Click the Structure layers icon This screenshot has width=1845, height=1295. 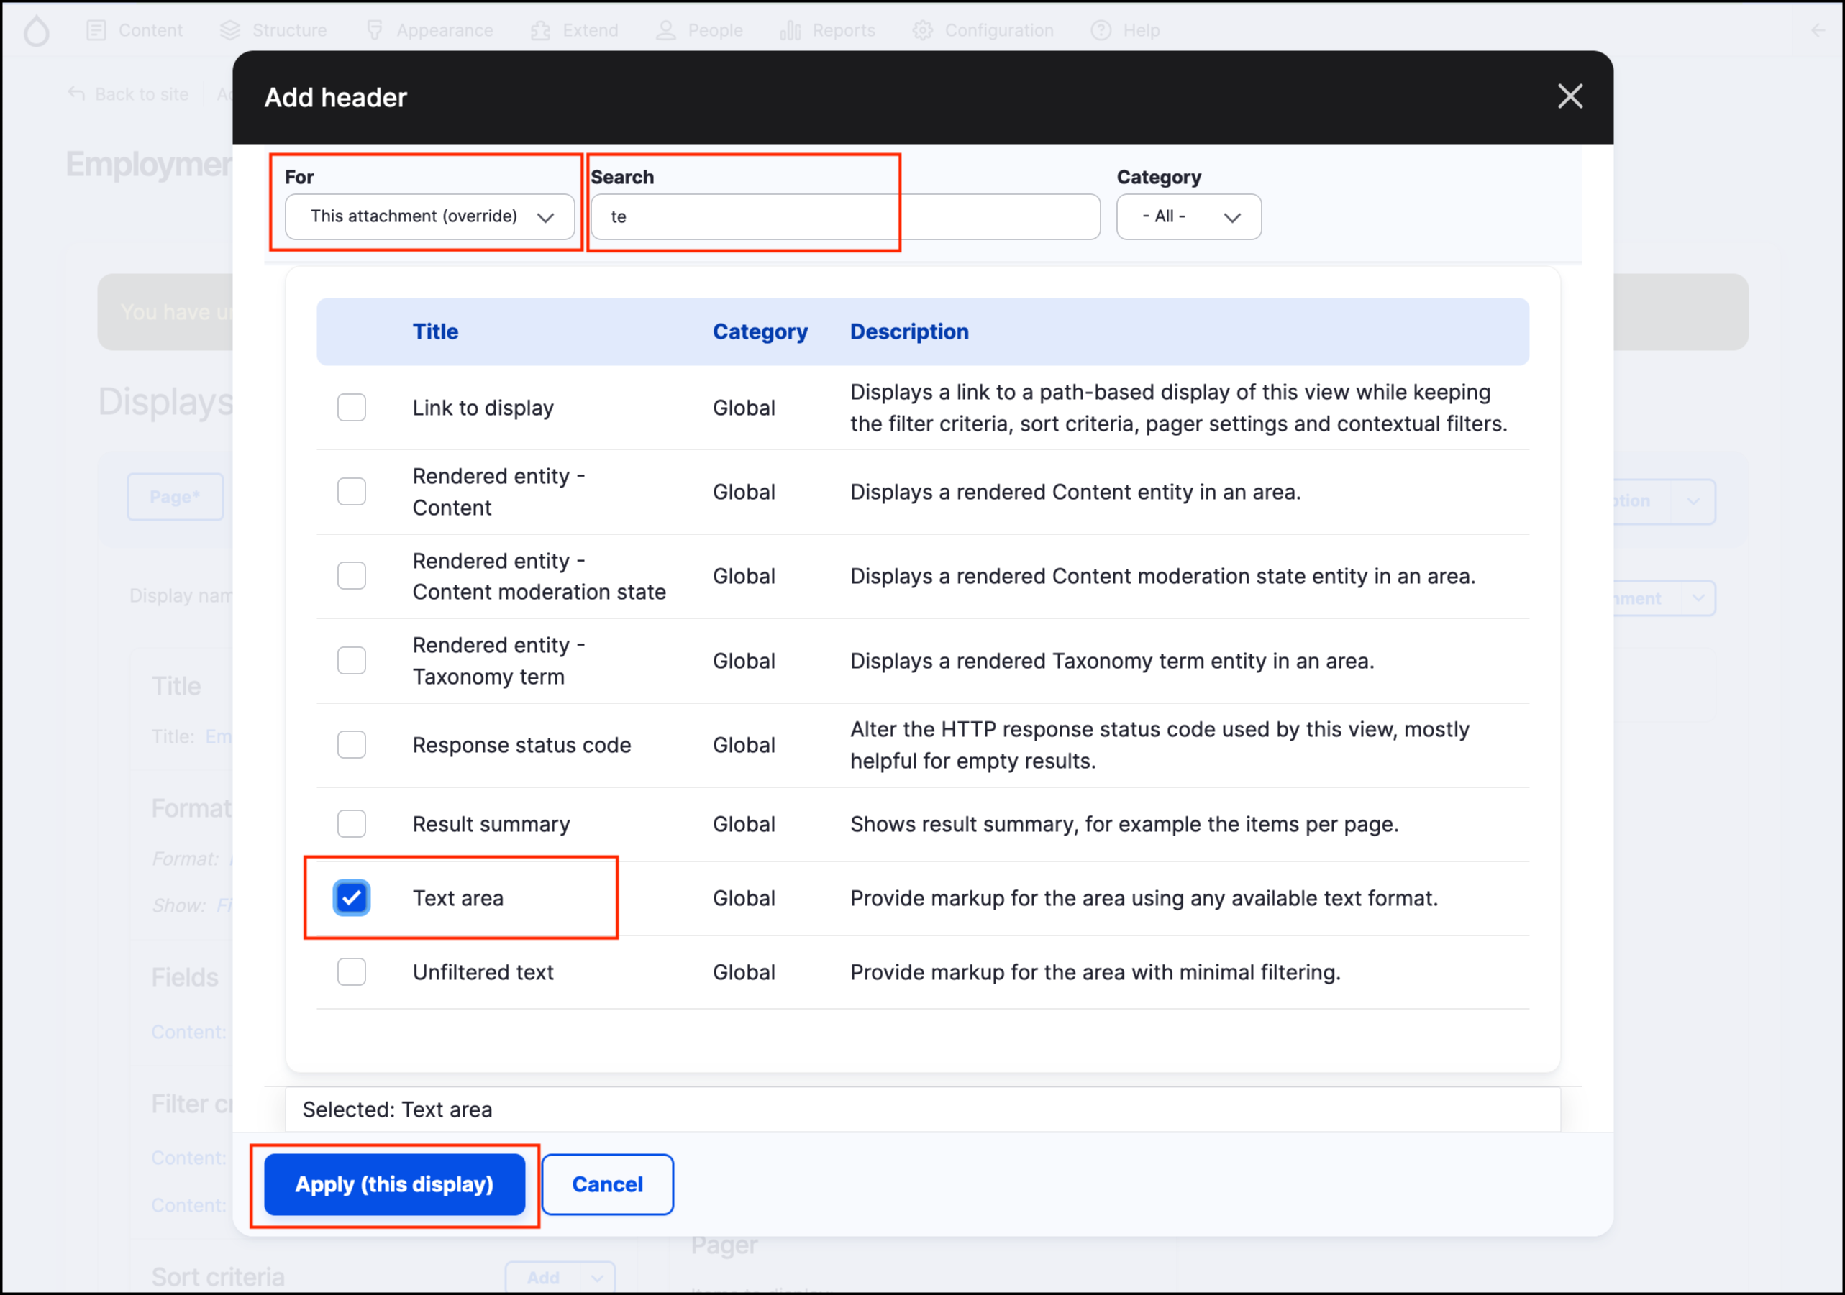231,30
